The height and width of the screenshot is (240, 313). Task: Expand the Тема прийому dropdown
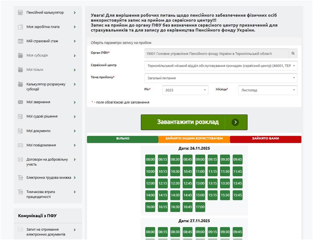(x=221, y=78)
